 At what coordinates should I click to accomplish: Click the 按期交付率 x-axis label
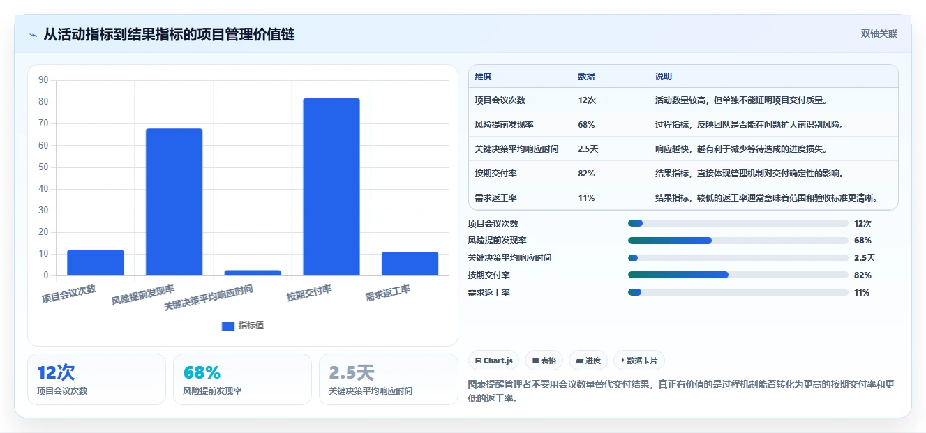click(309, 294)
